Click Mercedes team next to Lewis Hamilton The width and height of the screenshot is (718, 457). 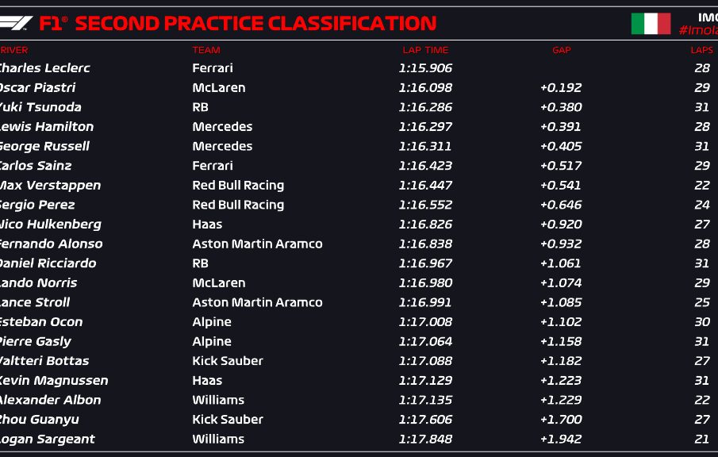(222, 127)
